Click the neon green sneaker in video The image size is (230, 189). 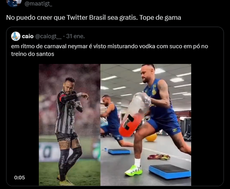click(x=133, y=170)
